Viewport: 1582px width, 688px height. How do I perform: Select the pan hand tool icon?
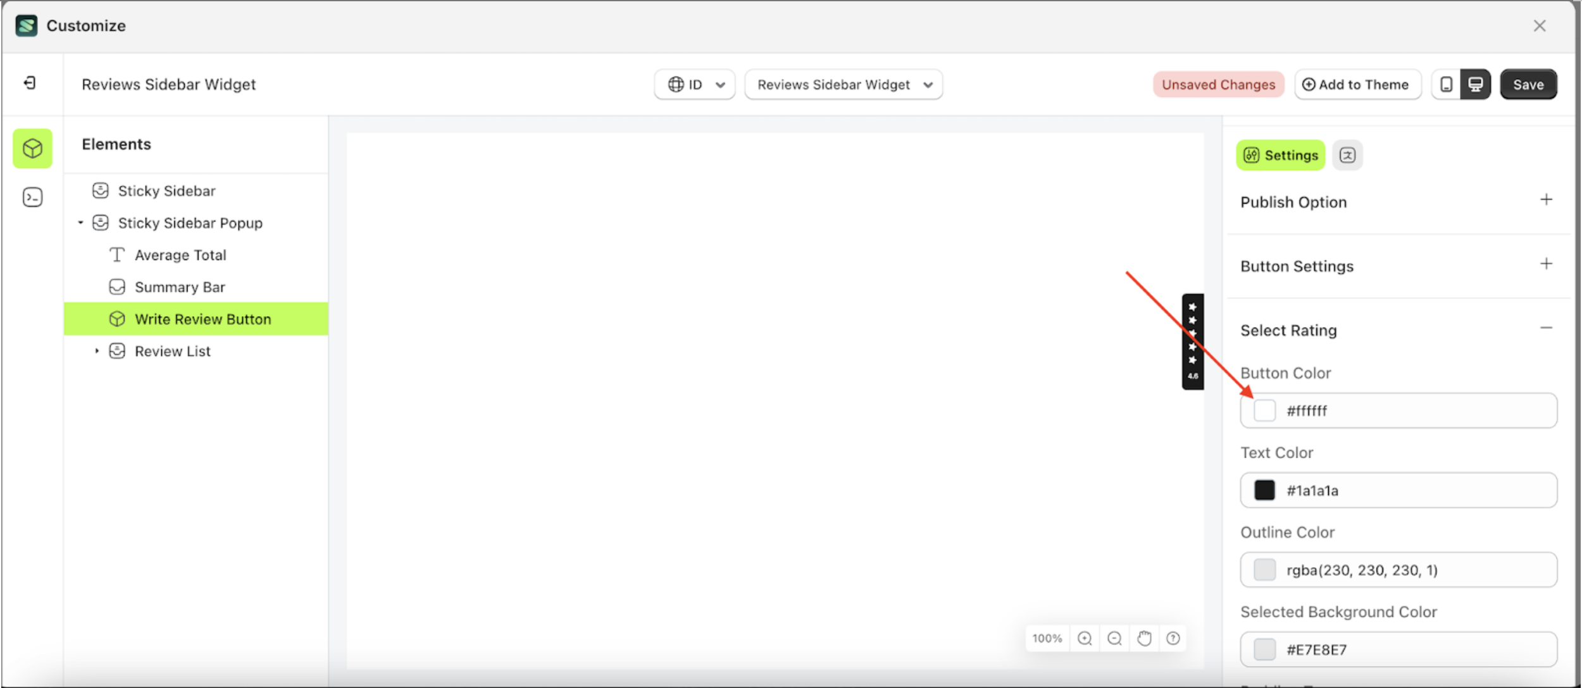click(x=1144, y=638)
